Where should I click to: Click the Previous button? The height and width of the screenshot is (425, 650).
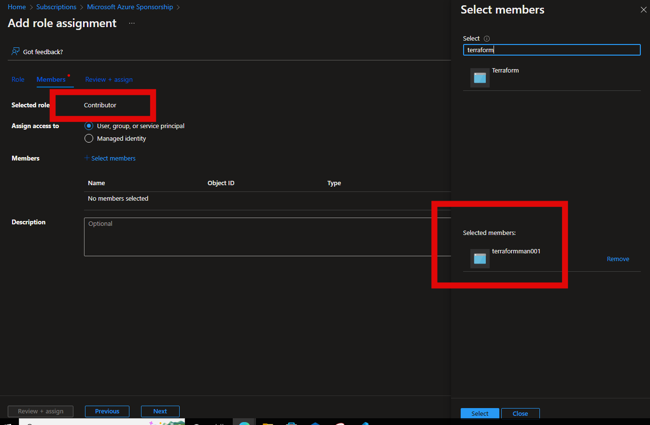[107, 411]
